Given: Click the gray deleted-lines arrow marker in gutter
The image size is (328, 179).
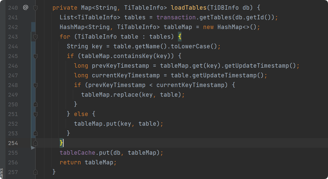Looking at the screenshot, I should [33, 148].
